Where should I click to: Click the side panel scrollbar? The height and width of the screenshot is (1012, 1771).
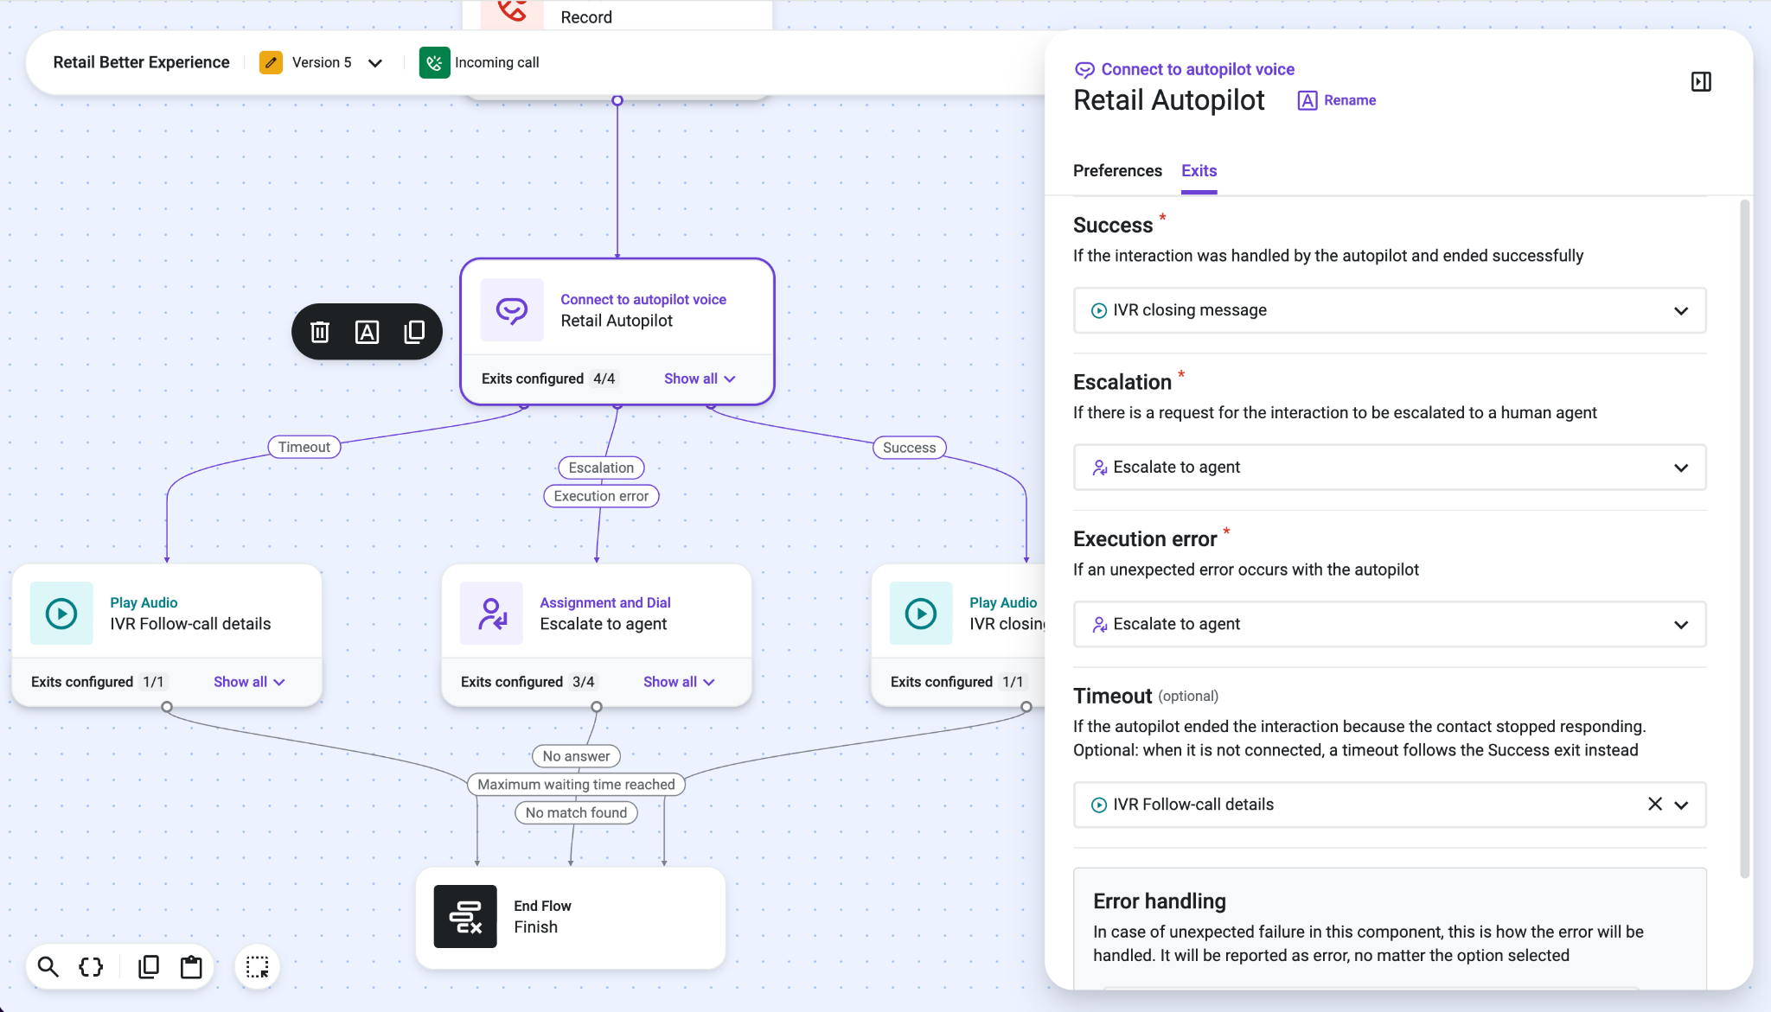(x=1745, y=539)
